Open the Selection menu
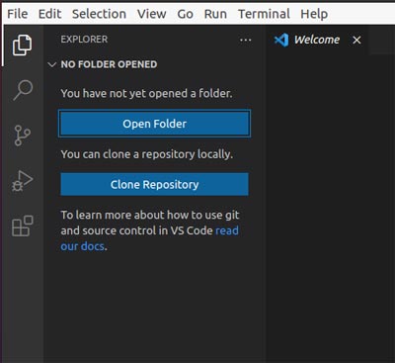This screenshot has width=395, height=363. click(99, 14)
